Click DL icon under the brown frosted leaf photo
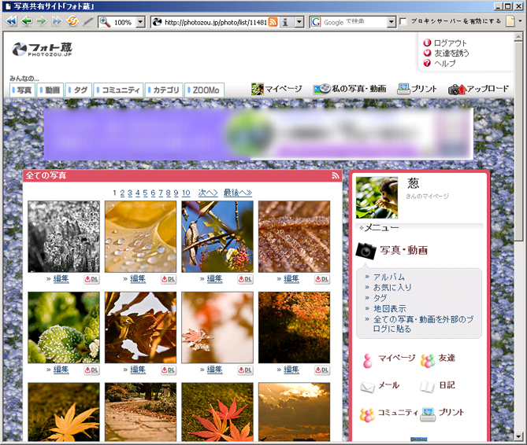Viewport: 527px width, 445px height. point(322,279)
